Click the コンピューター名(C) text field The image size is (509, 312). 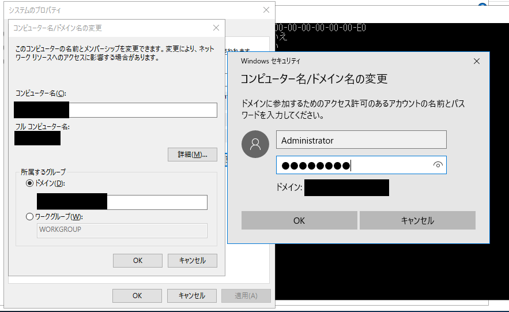115,110
